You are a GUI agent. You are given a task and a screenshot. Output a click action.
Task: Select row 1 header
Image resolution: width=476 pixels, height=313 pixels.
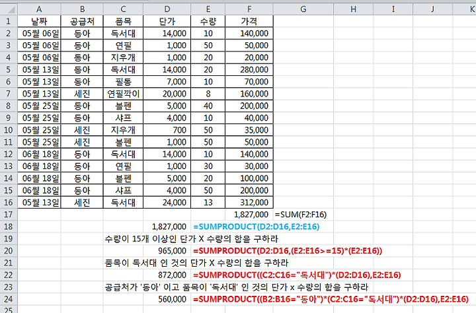click(9, 21)
